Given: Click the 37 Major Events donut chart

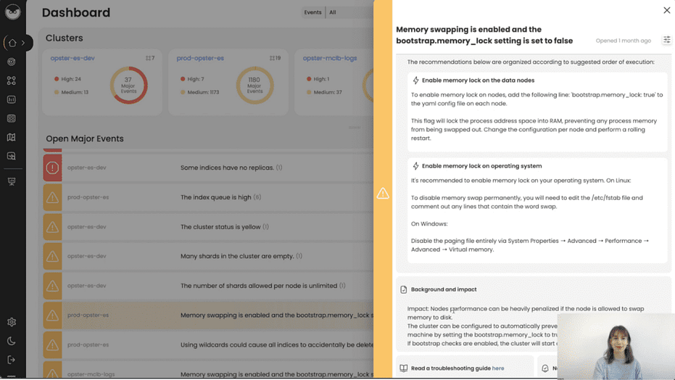Looking at the screenshot, I should click(128, 86).
